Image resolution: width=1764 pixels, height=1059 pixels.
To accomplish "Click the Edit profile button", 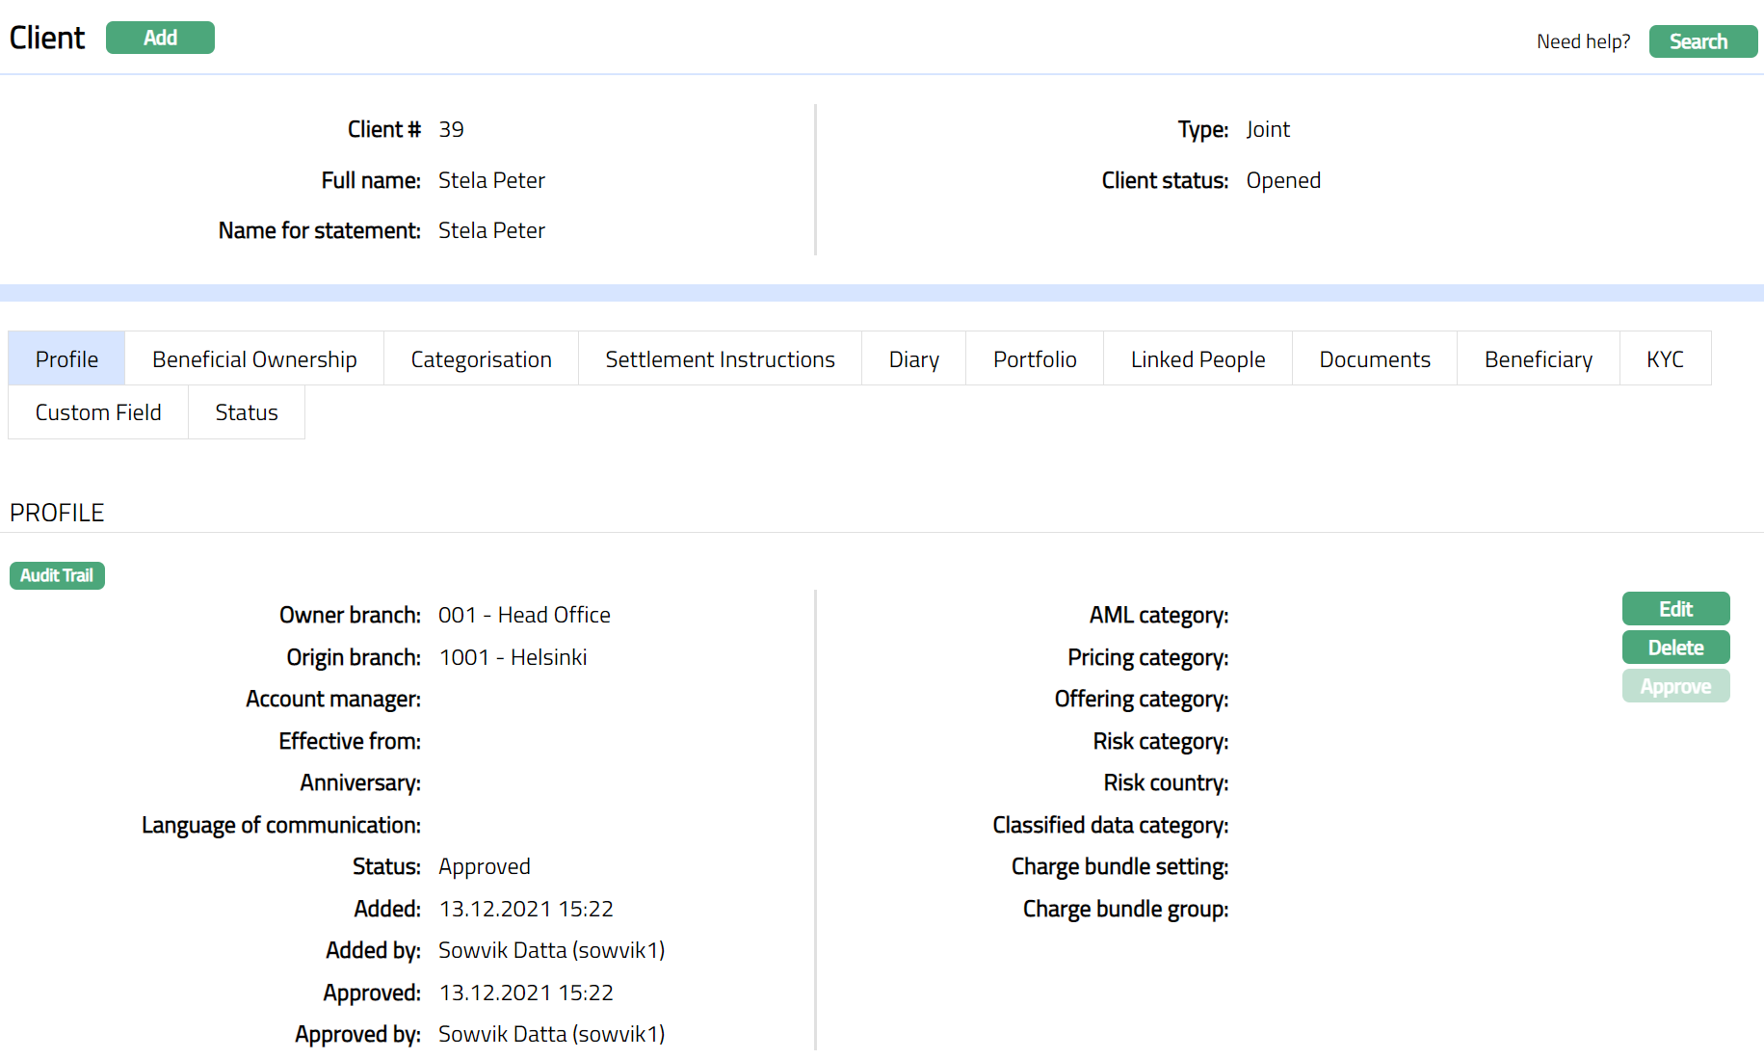I will pos(1675,609).
